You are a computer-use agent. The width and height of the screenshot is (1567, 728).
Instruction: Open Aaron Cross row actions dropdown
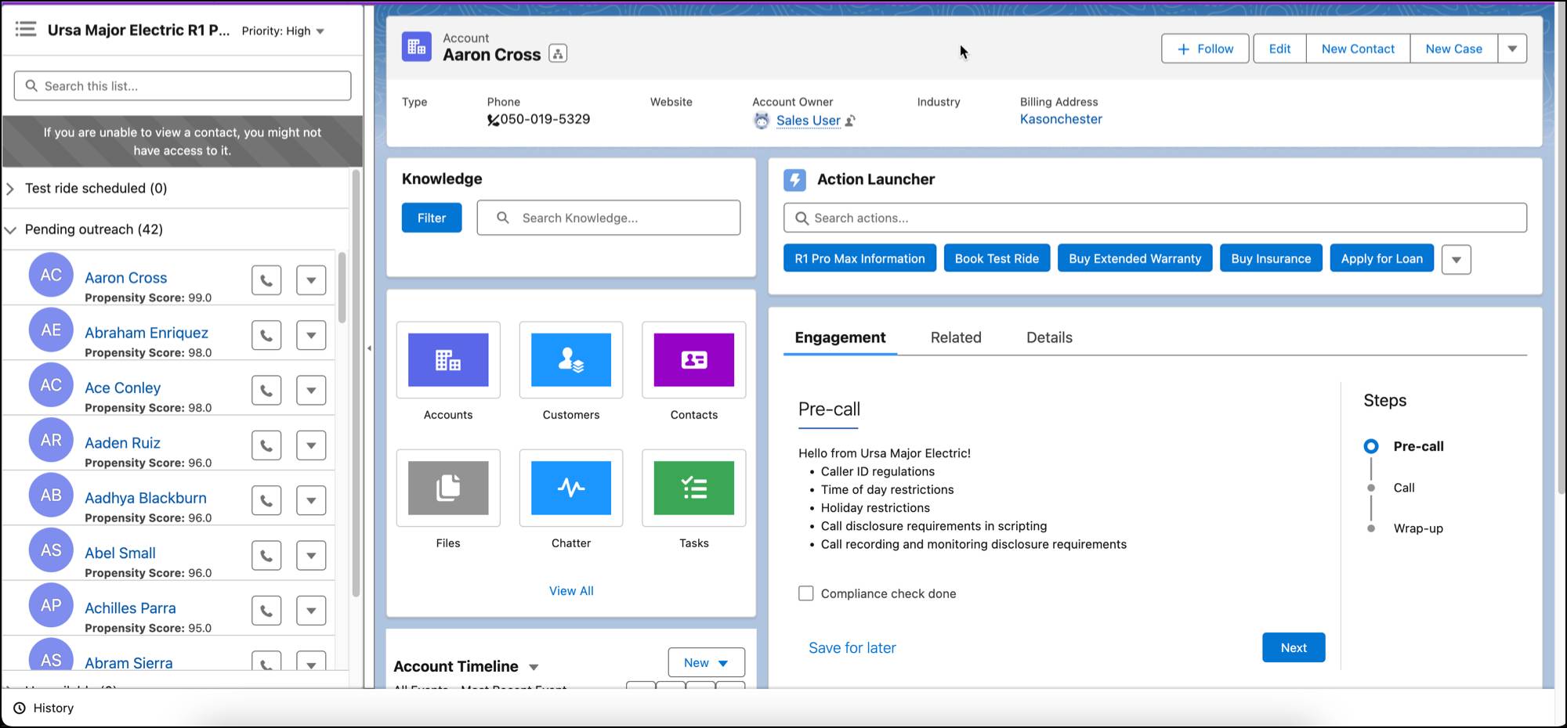pyautogui.click(x=311, y=280)
